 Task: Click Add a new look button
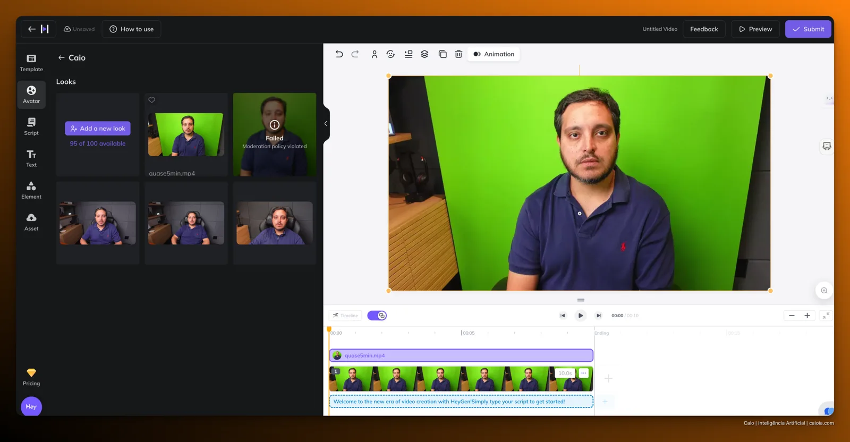pos(98,129)
